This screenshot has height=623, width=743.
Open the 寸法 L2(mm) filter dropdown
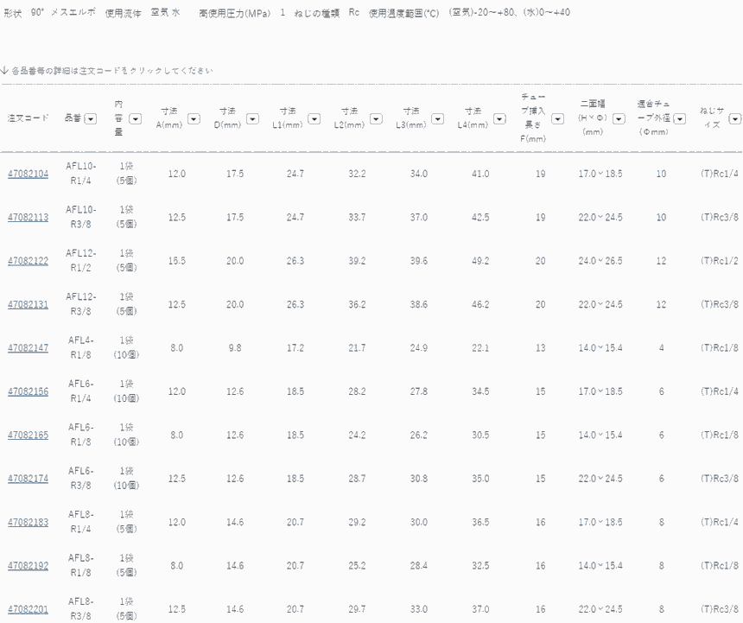coord(375,118)
